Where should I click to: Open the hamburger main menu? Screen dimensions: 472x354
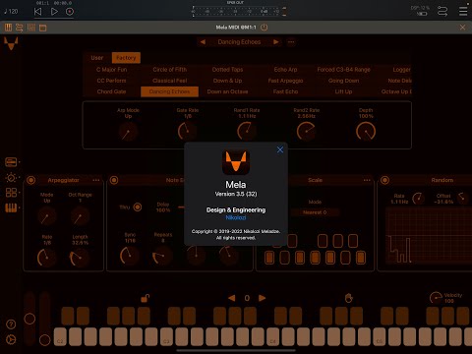point(463,11)
